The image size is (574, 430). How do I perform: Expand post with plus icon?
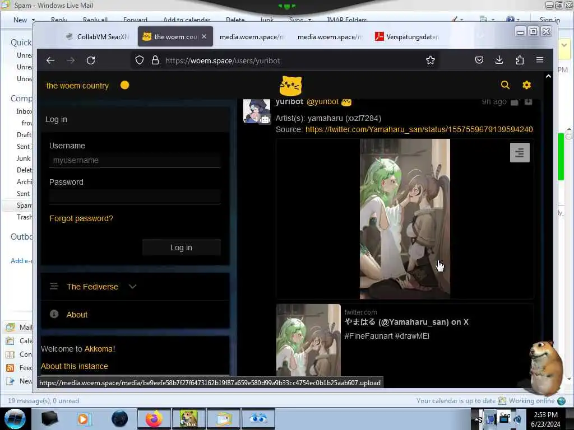point(528,102)
